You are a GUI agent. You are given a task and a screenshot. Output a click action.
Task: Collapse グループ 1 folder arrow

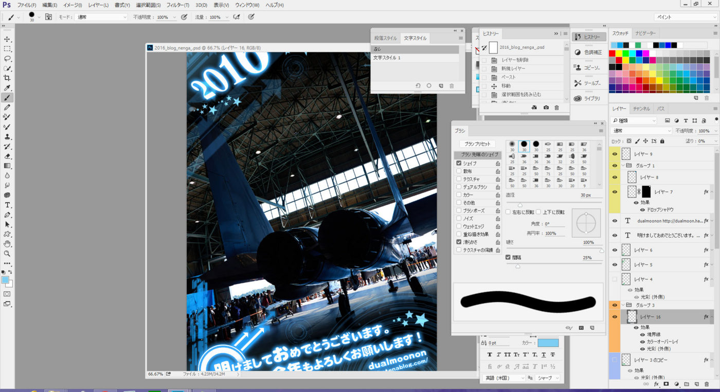click(x=623, y=166)
